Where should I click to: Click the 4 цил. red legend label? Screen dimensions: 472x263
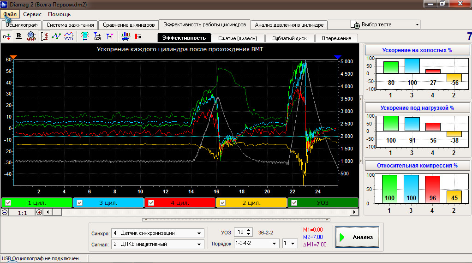(180, 203)
